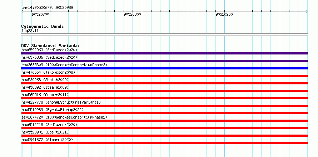Open variant nsv5593901 (Ebert2021) label
The image size is (318, 157).
point(45,132)
